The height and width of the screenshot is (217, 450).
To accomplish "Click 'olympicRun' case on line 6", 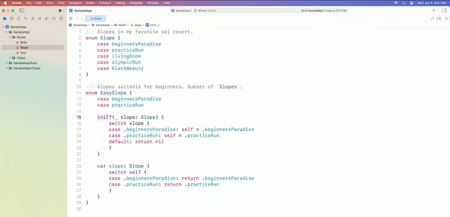I will coord(126,62).
